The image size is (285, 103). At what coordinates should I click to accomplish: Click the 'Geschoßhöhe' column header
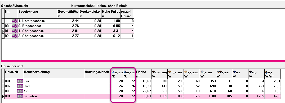coord(68,13)
